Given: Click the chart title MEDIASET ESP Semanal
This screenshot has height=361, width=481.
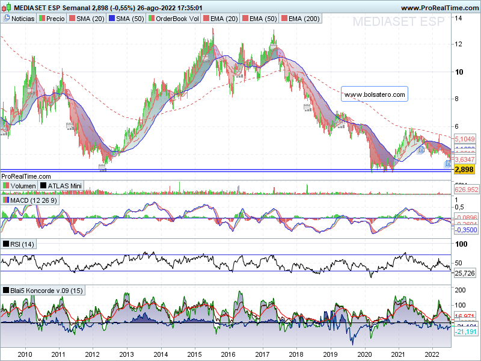Looking at the screenshot, I should 52,8.
